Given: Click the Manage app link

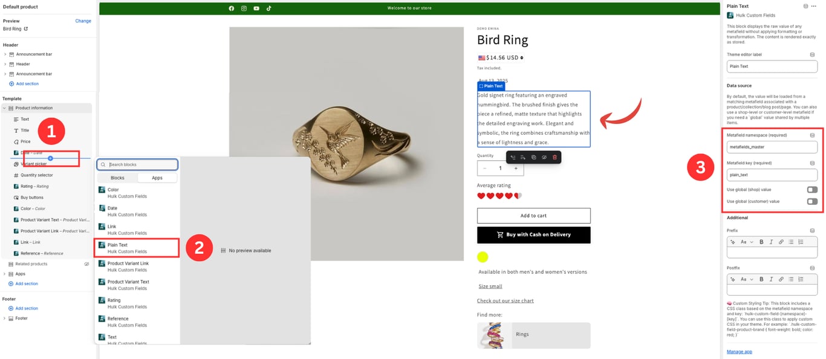Looking at the screenshot, I should pyautogui.click(x=739, y=352).
